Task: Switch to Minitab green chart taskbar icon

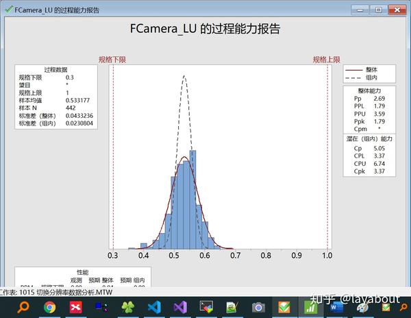Action: point(310,307)
